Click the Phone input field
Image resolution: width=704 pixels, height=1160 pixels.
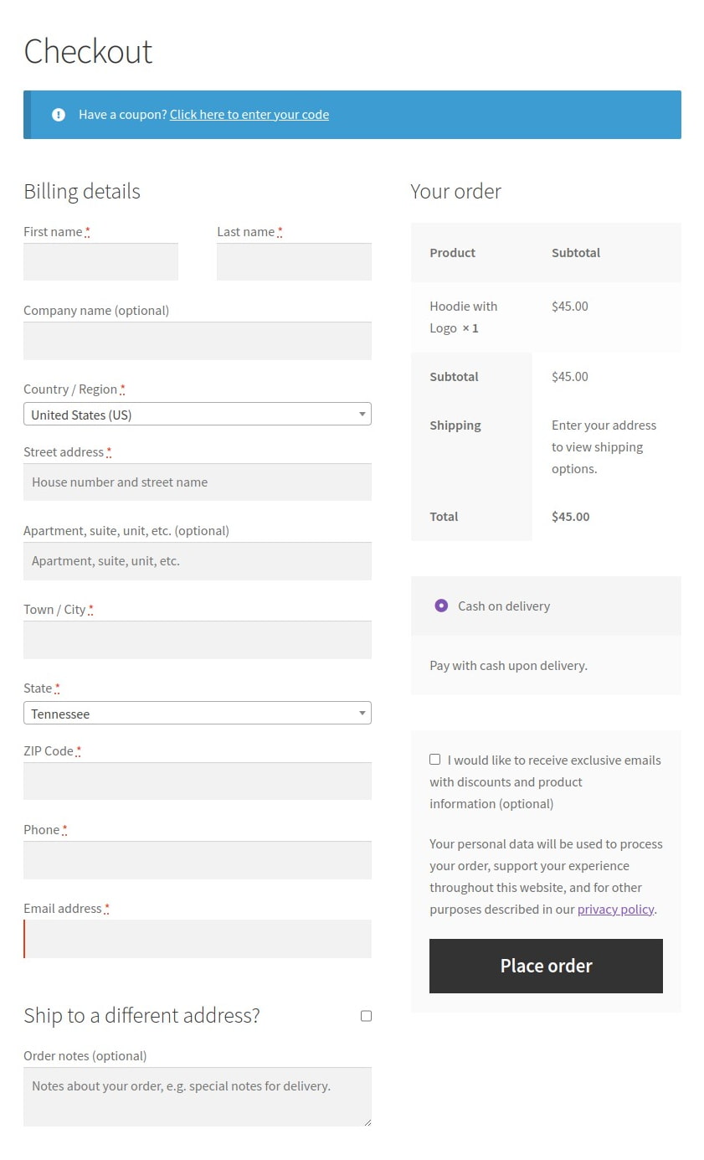pos(198,859)
